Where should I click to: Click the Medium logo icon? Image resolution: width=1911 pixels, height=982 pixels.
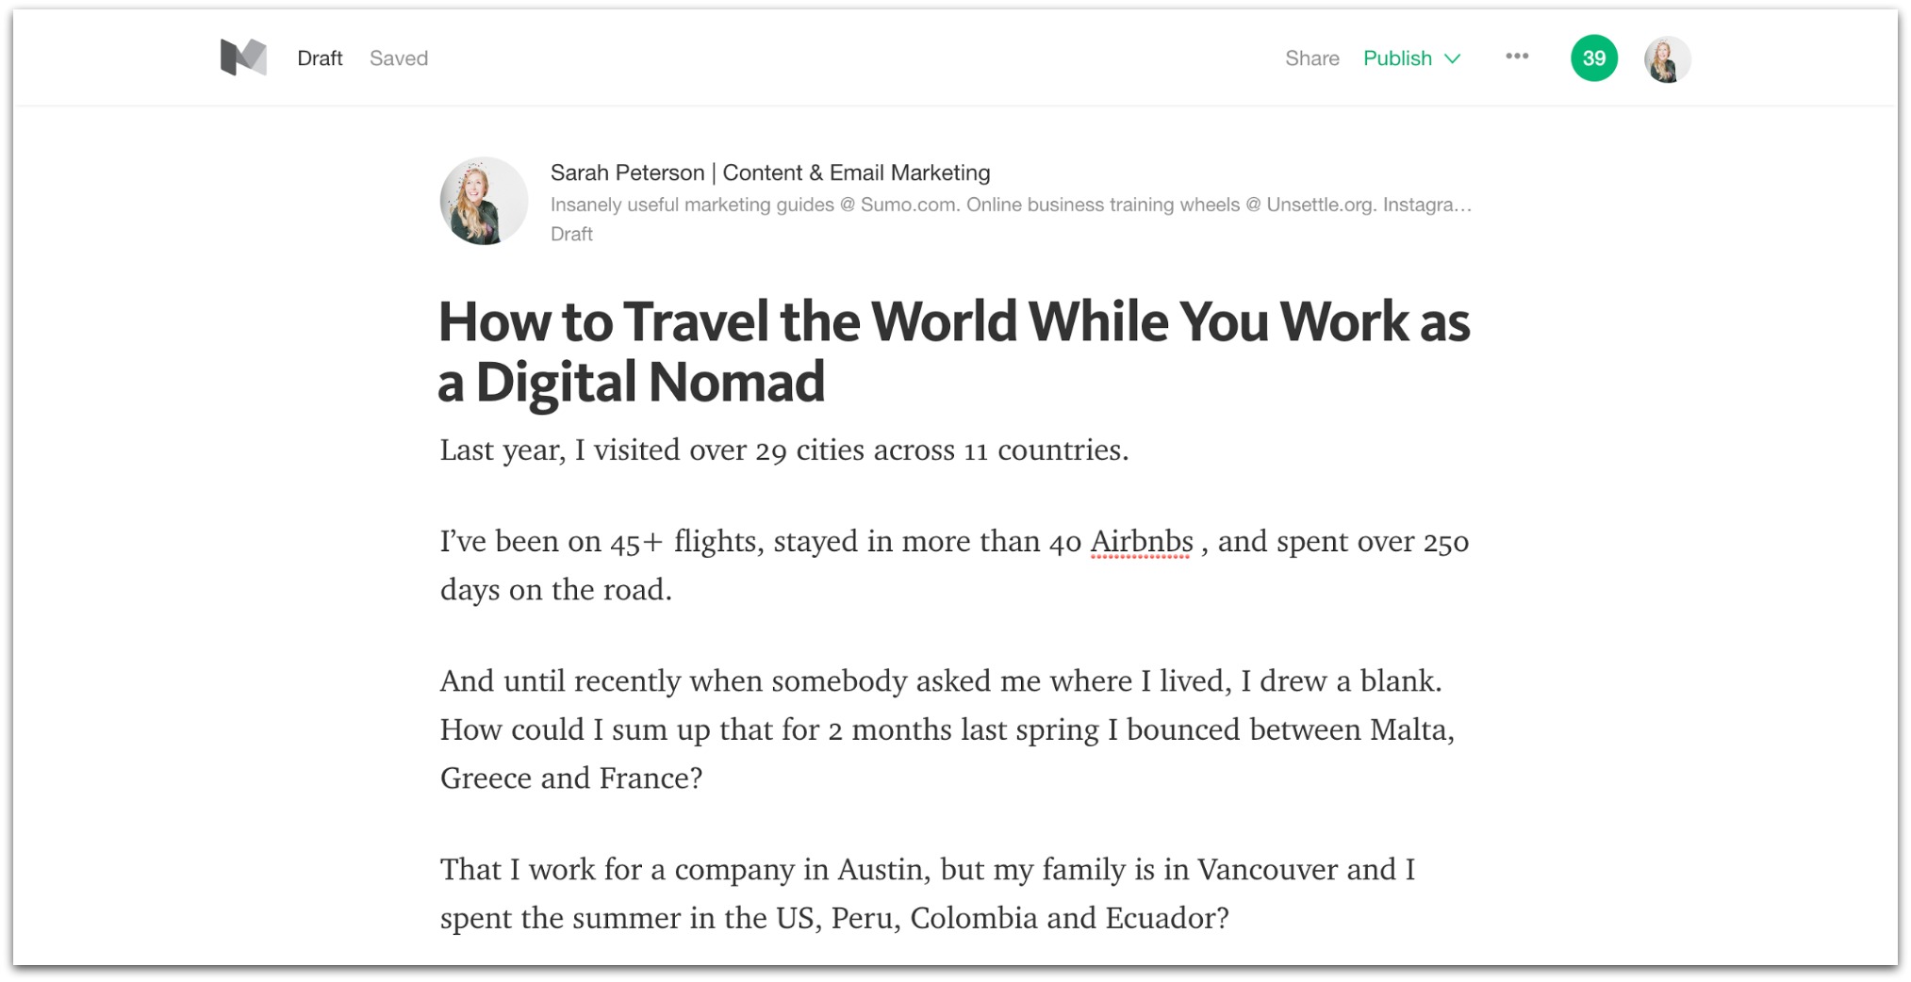point(243,57)
